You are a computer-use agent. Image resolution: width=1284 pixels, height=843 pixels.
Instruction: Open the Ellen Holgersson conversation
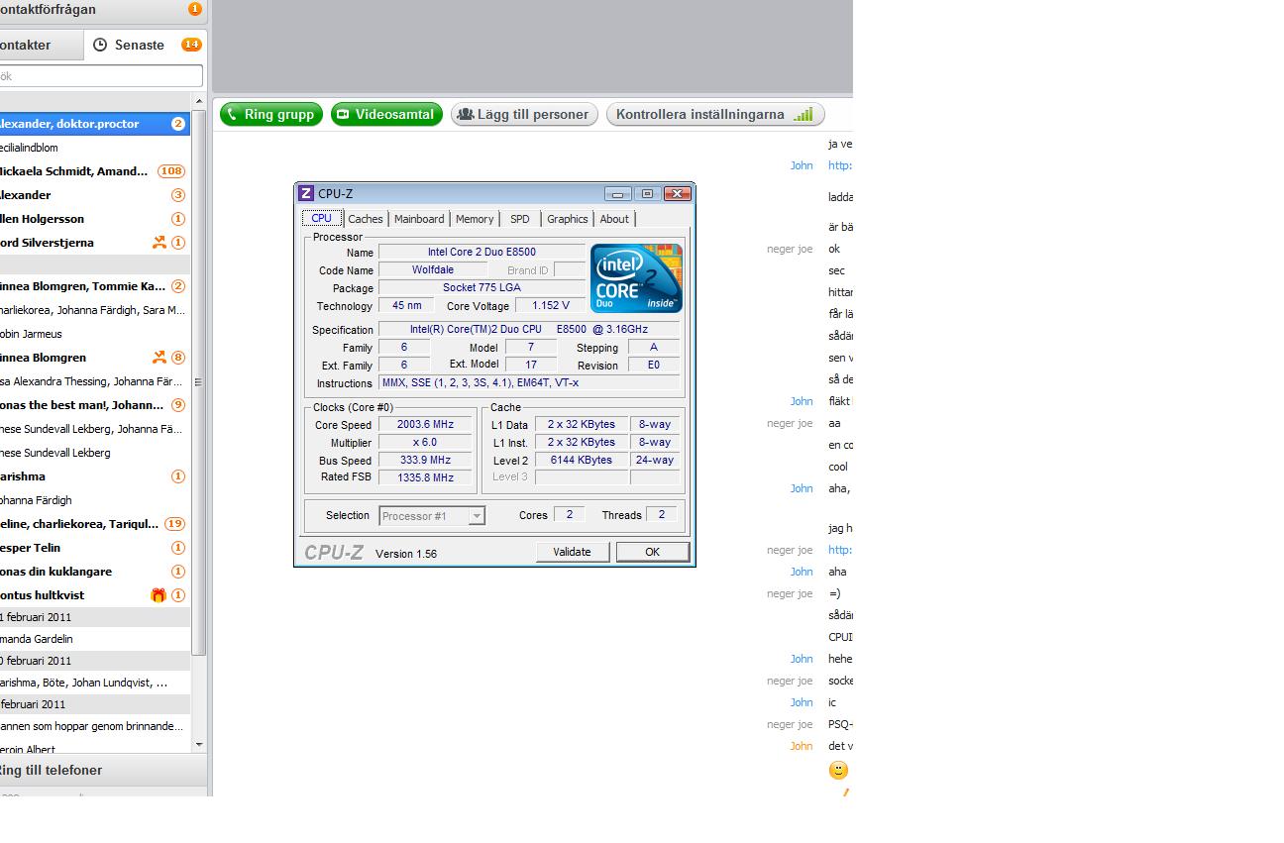pyautogui.click(x=95, y=219)
